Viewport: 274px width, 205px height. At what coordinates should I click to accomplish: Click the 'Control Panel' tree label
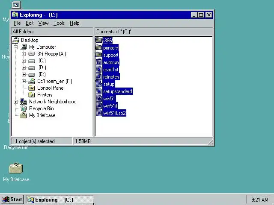point(51,88)
